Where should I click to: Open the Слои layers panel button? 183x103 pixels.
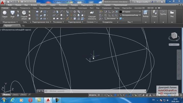click(x=154, y=16)
